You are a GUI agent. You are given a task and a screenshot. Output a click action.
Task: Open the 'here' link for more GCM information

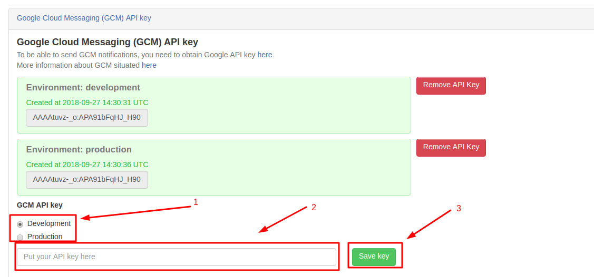click(149, 65)
